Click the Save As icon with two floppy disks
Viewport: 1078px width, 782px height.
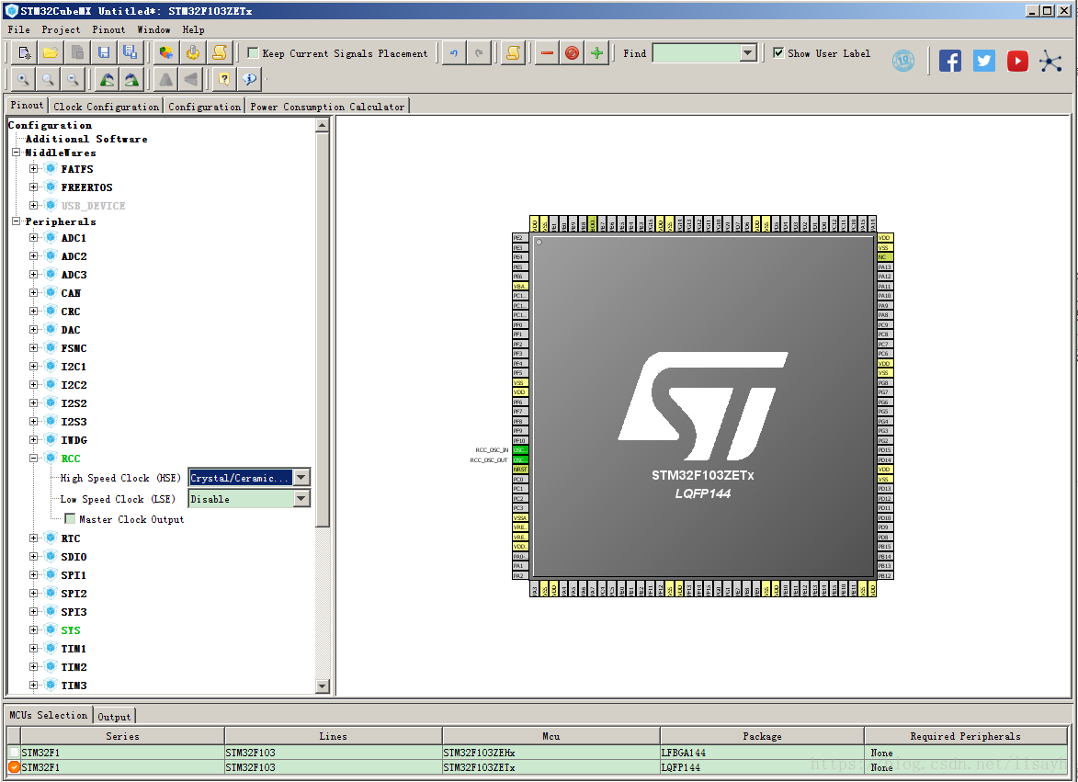pos(130,53)
